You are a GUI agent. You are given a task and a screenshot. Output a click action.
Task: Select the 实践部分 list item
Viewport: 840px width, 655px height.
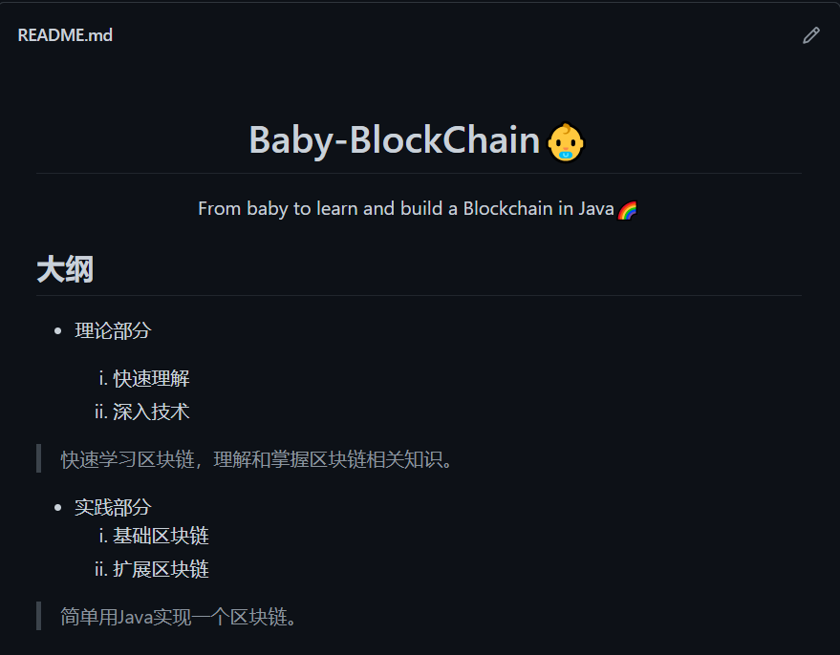pos(112,507)
